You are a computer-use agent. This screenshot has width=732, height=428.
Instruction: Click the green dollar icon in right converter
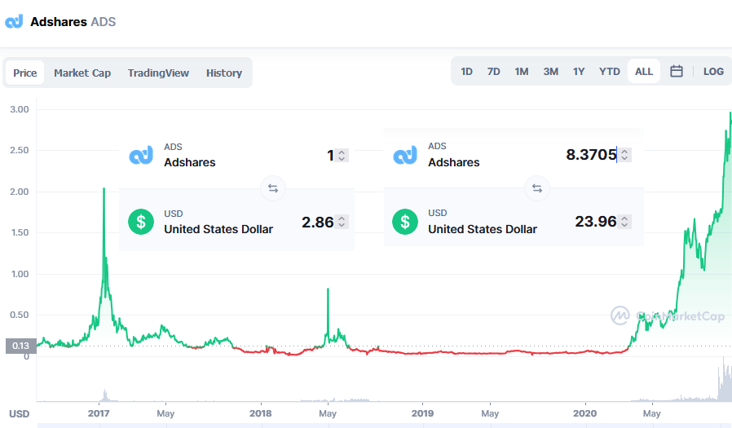point(405,222)
